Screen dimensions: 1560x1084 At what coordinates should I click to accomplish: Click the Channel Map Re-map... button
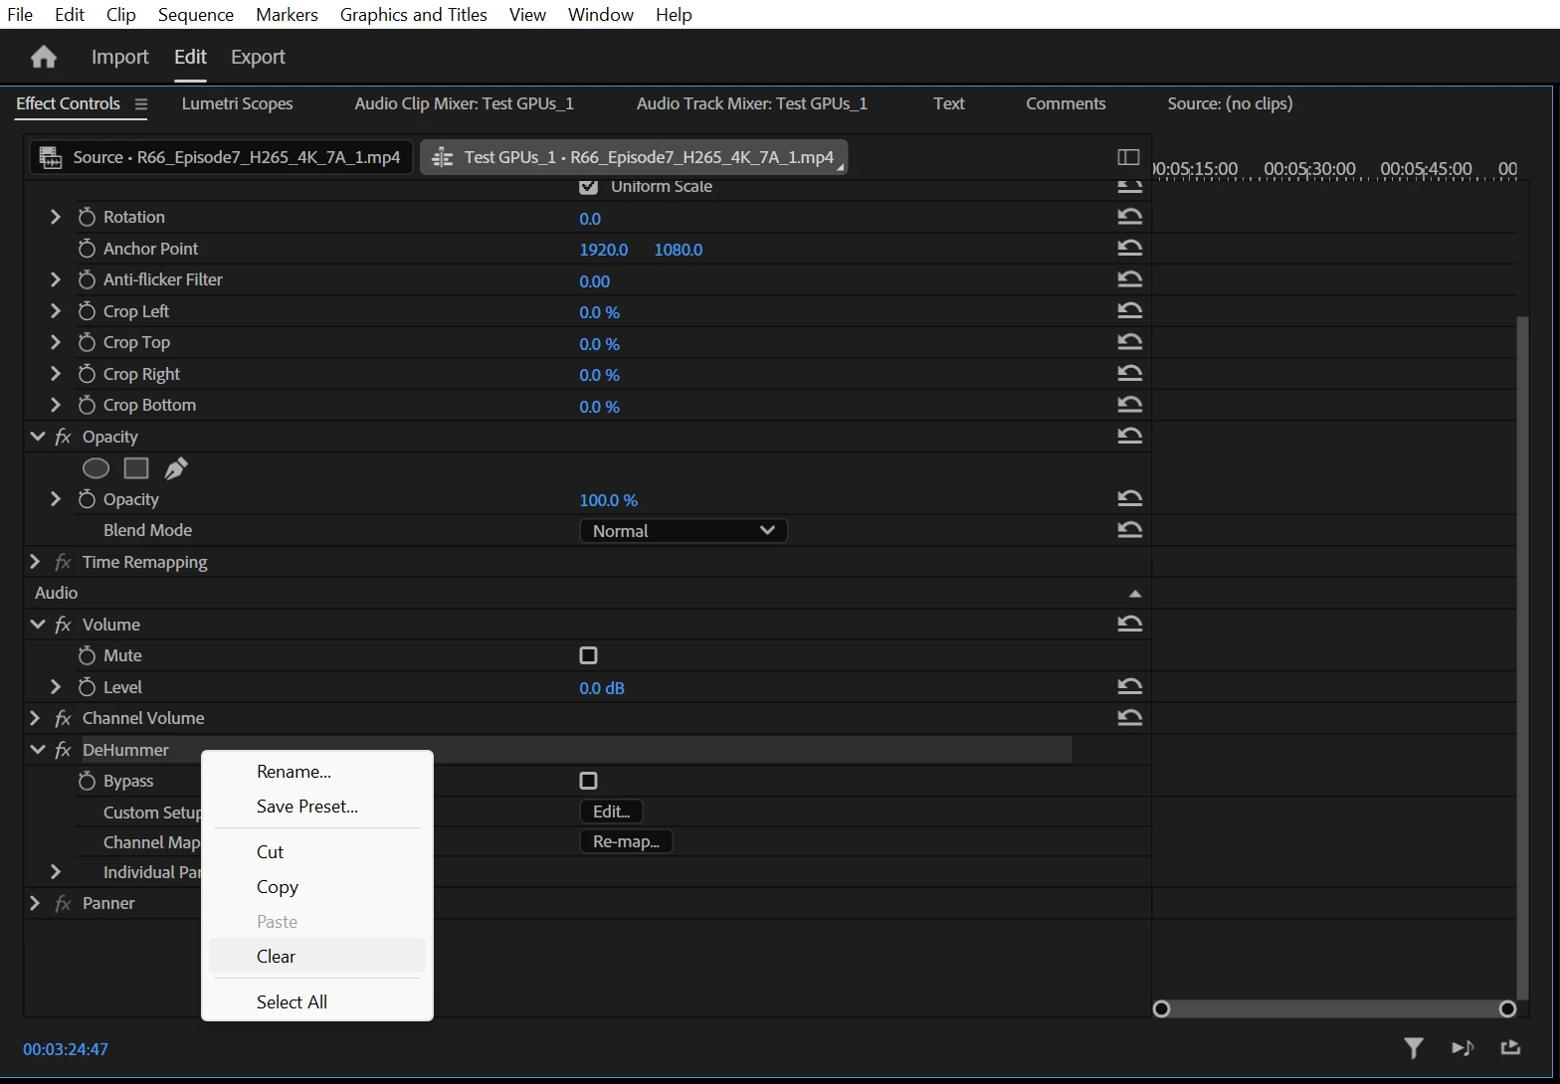pyautogui.click(x=626, y=841)
